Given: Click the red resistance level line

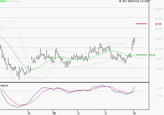Looking at the screenshot, I should pyautogui.click(x=141, y=24).
